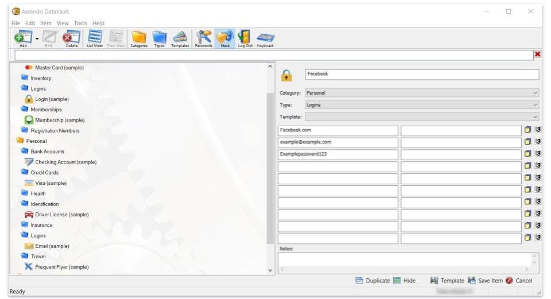
Task: Copy value icon in example@example.com row
Action: click(x=527, y=142)
